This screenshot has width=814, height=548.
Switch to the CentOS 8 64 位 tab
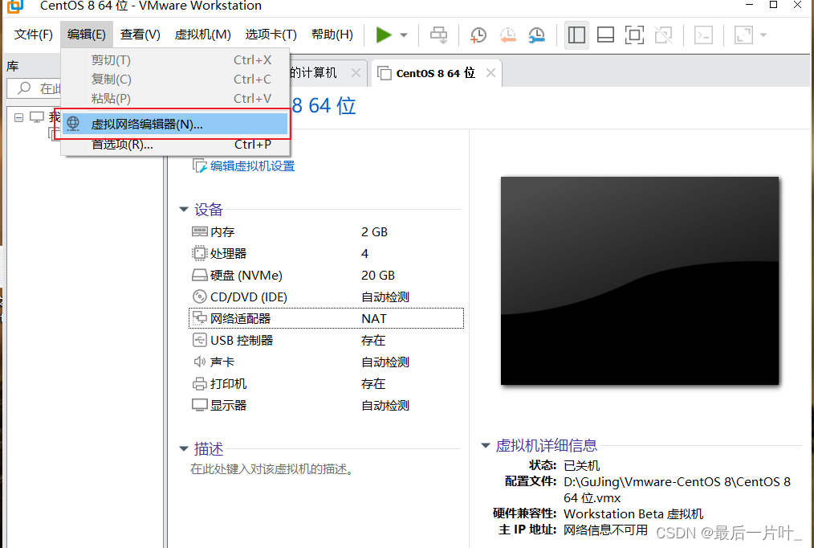pos(435,73)
